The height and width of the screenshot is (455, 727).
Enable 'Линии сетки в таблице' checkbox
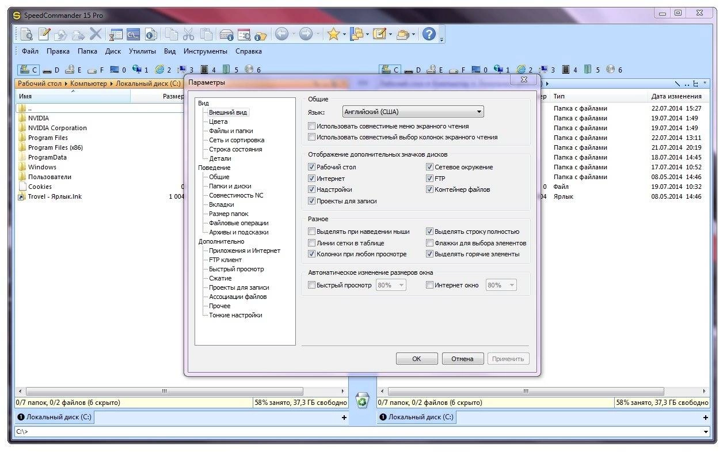[311, 243]
